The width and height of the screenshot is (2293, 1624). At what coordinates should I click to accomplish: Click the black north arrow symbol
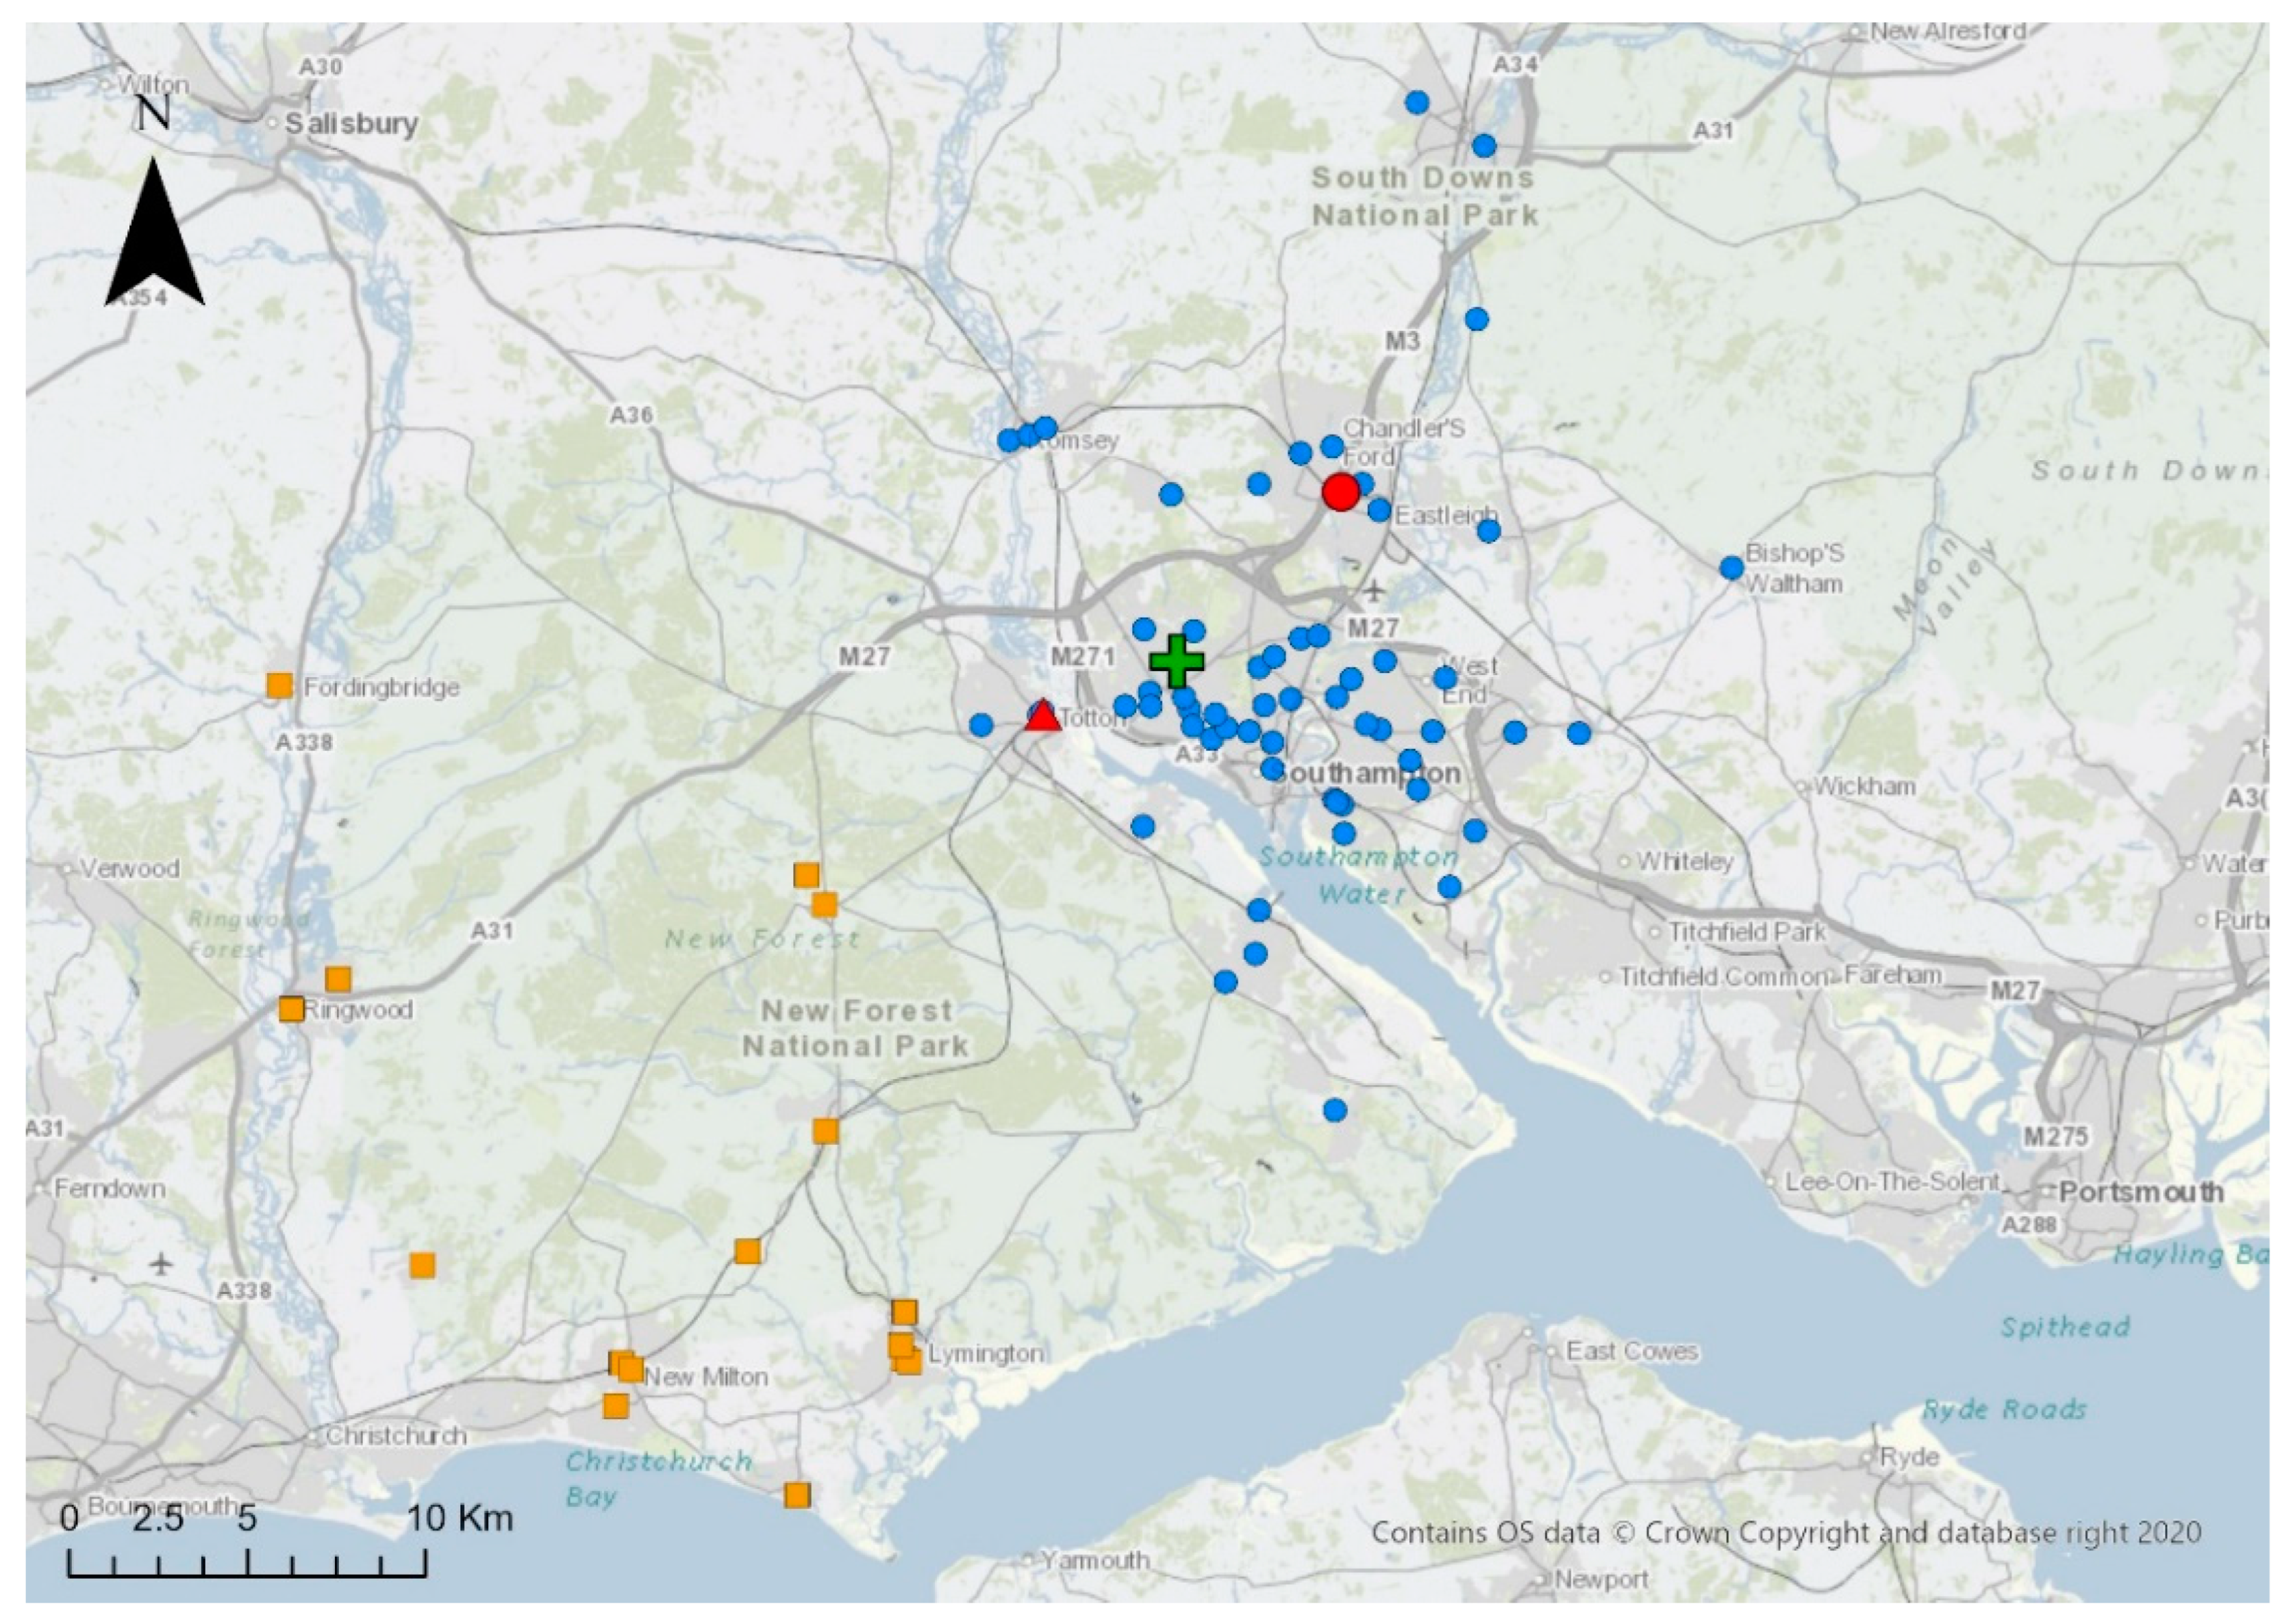point(155,232)
